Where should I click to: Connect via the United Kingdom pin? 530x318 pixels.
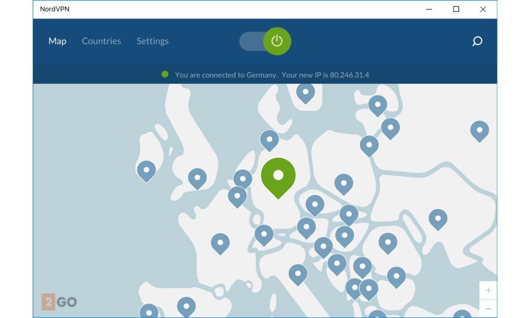click(x=197, y=177)
